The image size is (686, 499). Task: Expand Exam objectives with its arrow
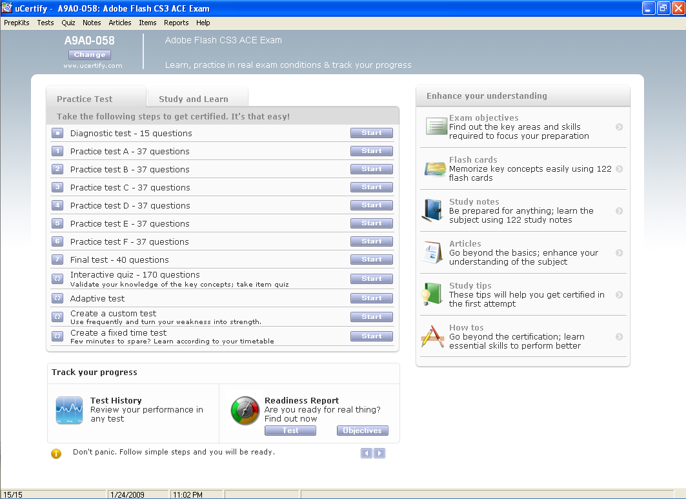click(x=619, y=127)
